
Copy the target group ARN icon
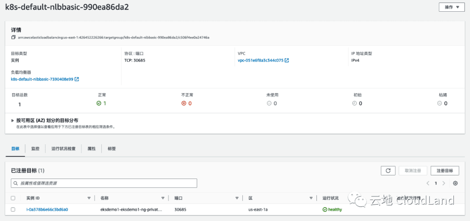pyautogui.click(x=13, y=38)
